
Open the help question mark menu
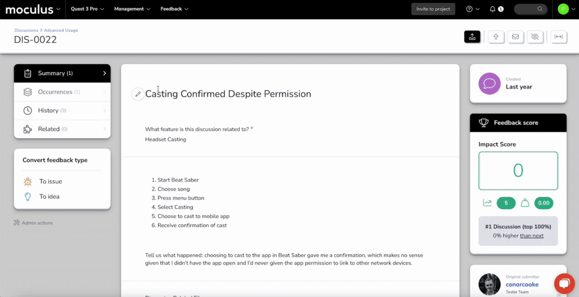click(x=472, y=9)
